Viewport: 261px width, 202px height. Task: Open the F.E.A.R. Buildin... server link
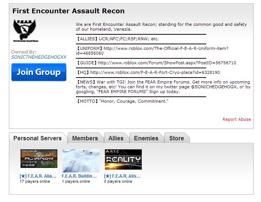[x=79, y=176]
